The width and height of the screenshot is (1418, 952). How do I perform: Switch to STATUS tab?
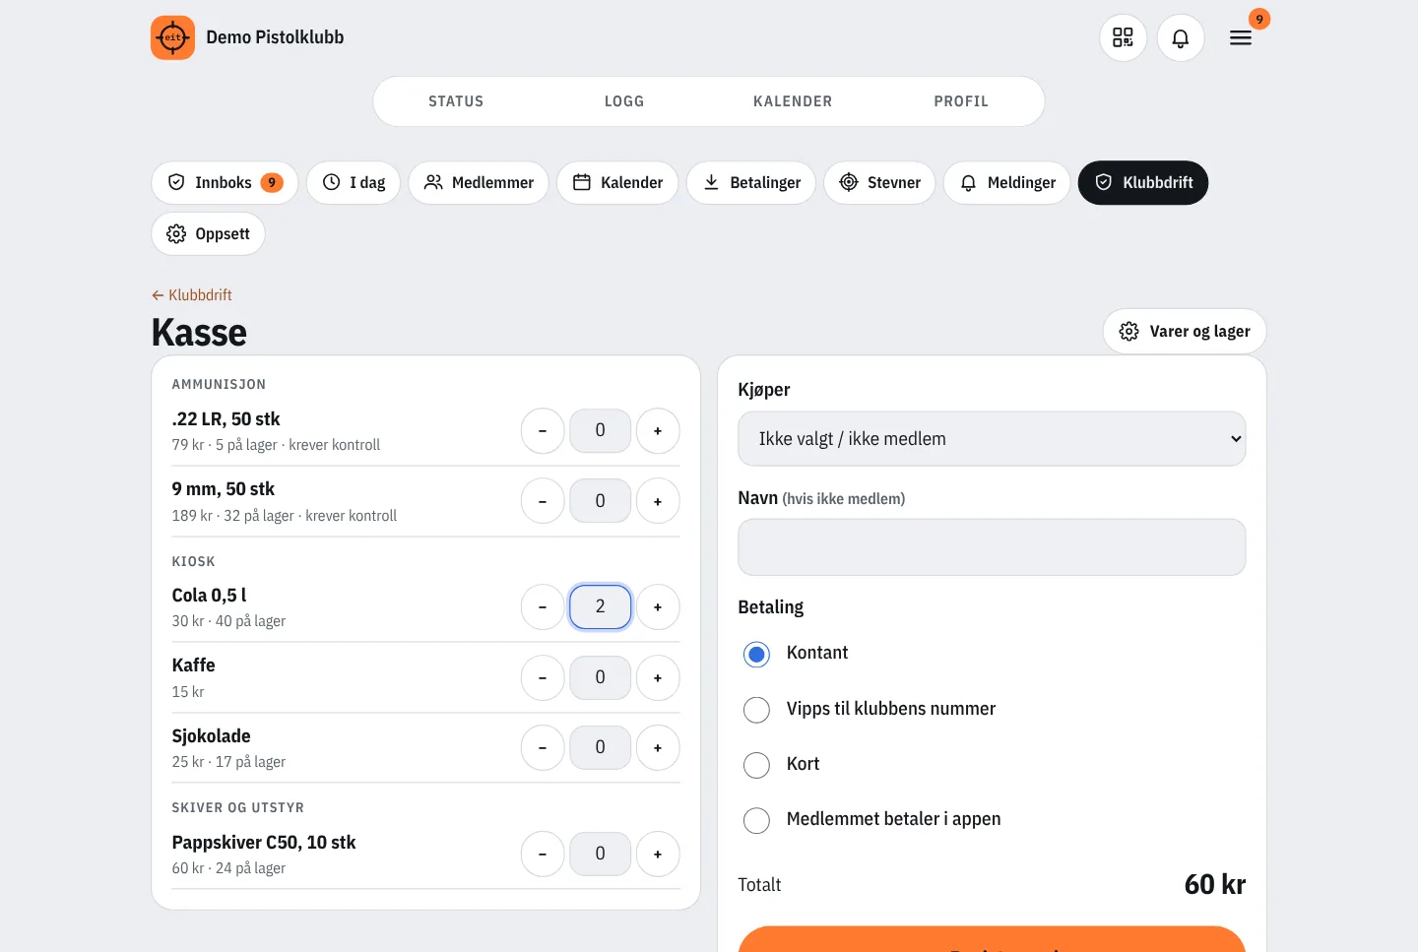(x=456, y=101)
